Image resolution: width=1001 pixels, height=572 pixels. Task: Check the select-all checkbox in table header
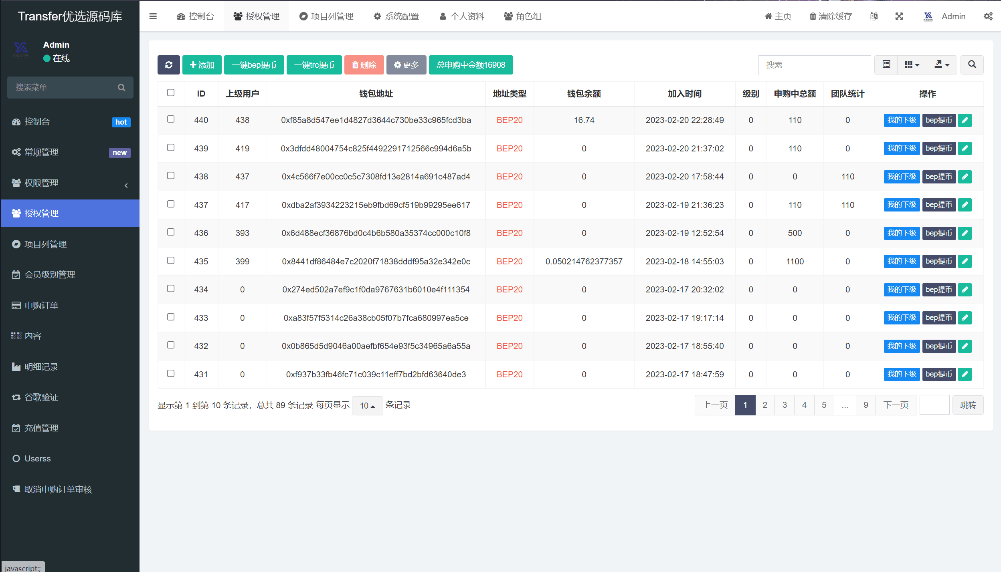[x=171, y=93]
